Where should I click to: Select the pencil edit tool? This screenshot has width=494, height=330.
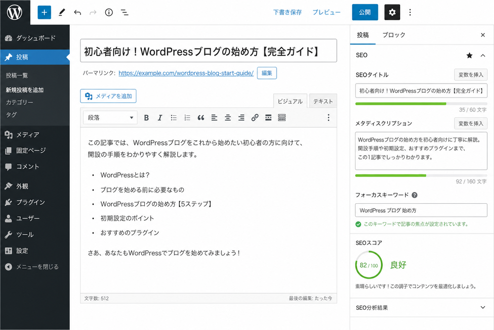(x=62, y=12)
